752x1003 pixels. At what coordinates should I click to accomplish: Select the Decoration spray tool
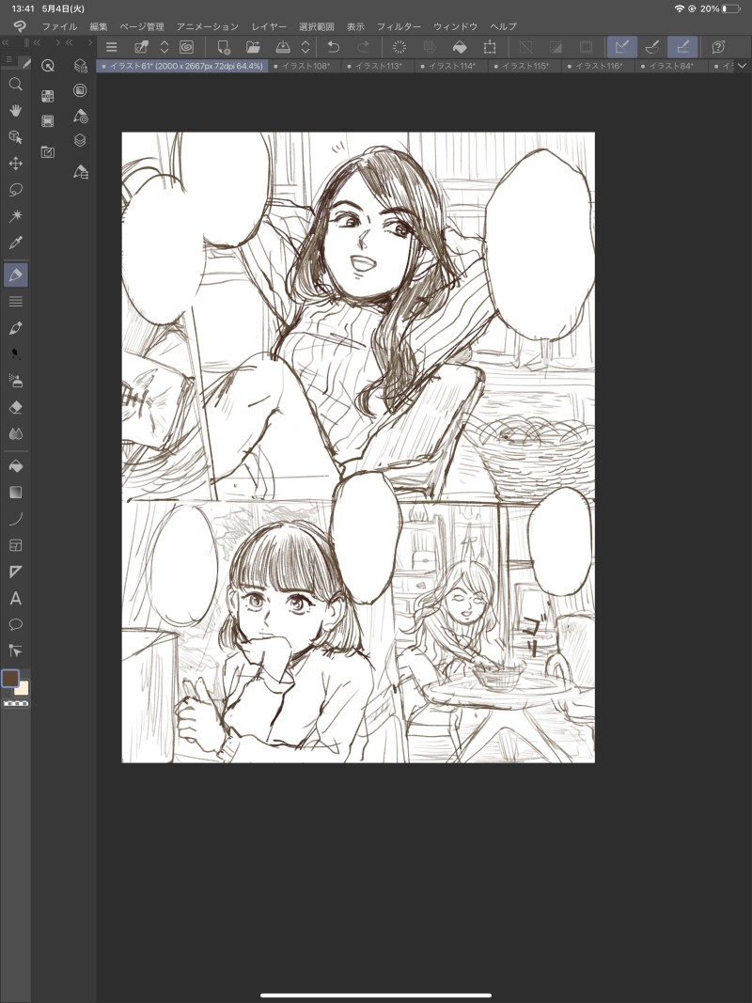15,381
